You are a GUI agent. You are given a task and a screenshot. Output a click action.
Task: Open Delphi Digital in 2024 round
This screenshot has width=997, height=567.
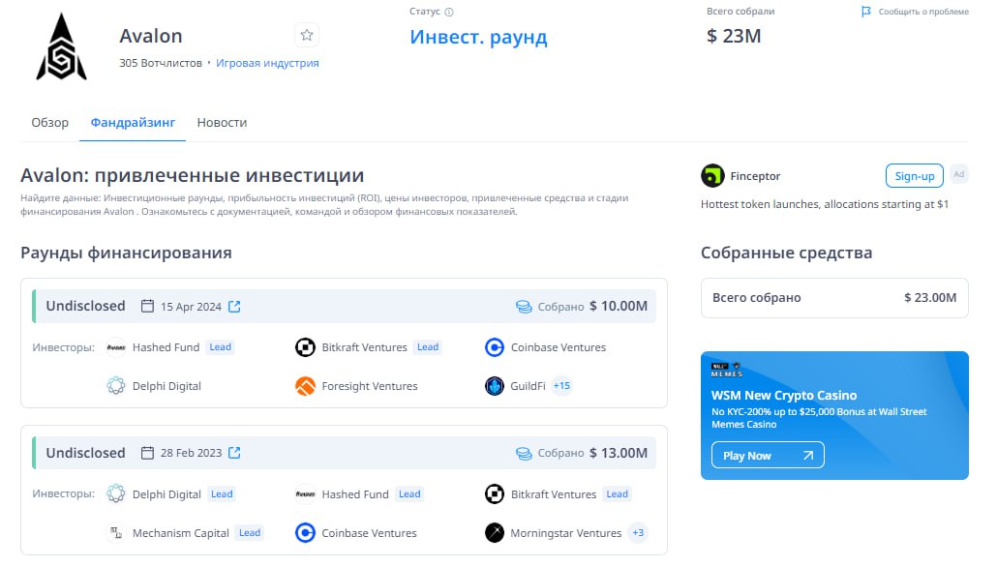(166, 386)
